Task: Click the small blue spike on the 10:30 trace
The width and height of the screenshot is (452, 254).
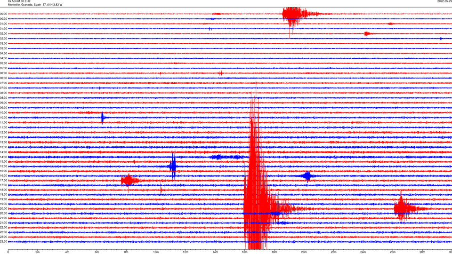Action: (x=103, y=118)
